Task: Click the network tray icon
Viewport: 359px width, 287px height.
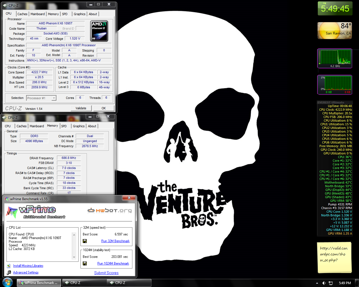Action: pyautogui.click(x=331, y=283)
